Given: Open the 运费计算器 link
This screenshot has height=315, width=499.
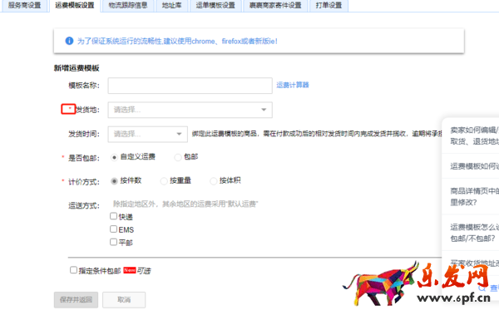Looking at the screenshot, I should point(293,85).
